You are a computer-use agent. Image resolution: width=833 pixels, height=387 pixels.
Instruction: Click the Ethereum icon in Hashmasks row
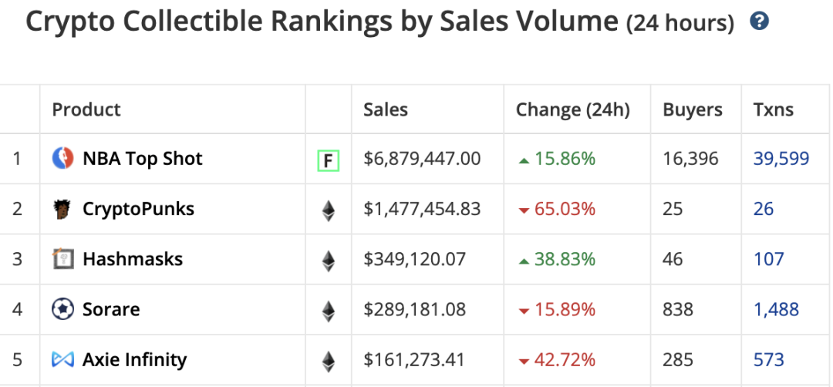pyautogui.click(x=329, y=261)
